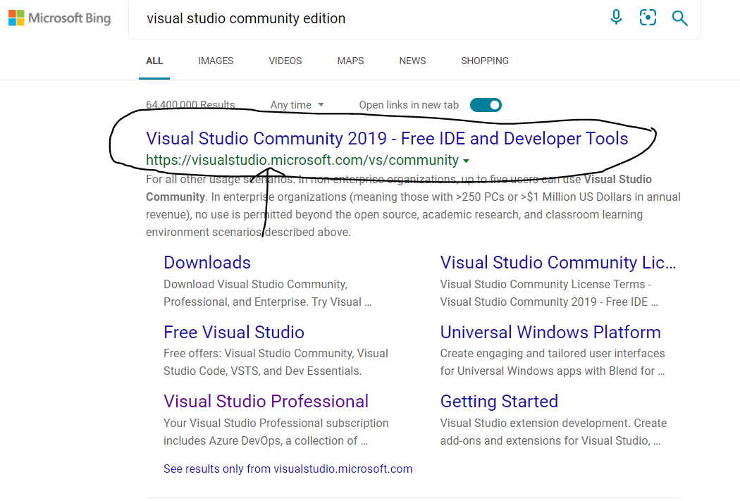Image resolution: width=740 pixels, height=501 pixels.
Task: Click See results only from visualstudio.microsoft.com
Action: (x=288, y=469)
